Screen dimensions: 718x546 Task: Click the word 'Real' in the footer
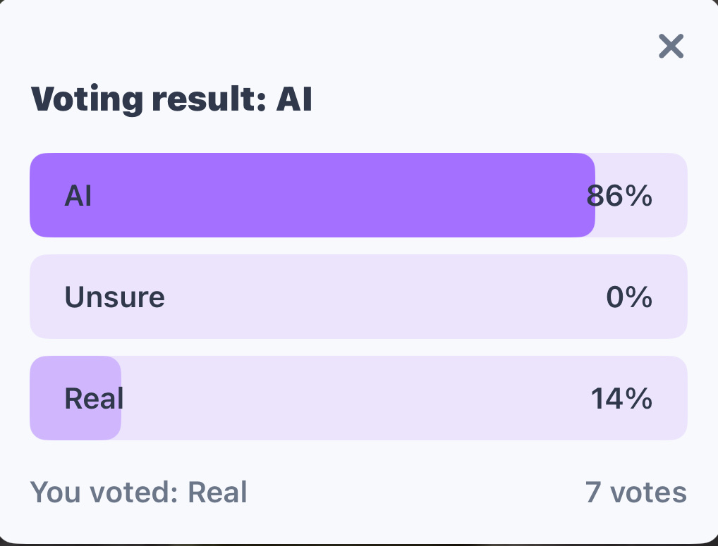(x=217, y=492)
